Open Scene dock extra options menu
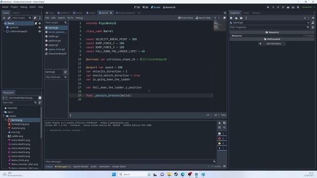317x178 pixels. [40, 18]
